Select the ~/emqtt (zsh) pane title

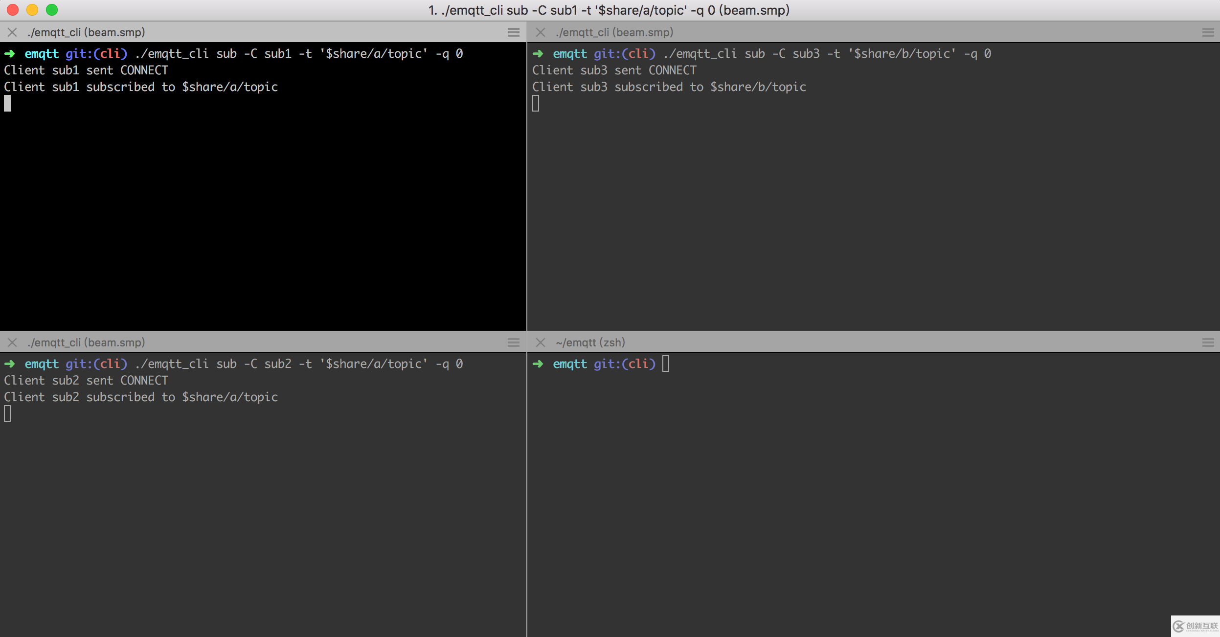(590, 342)
